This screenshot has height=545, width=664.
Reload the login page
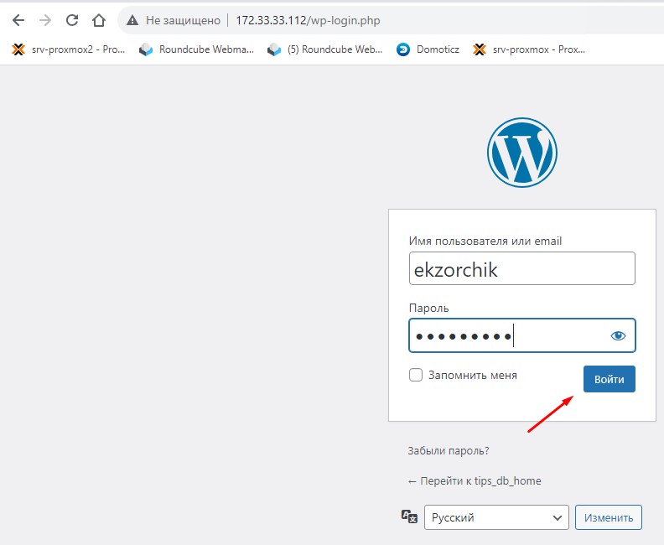pos(72,20)
